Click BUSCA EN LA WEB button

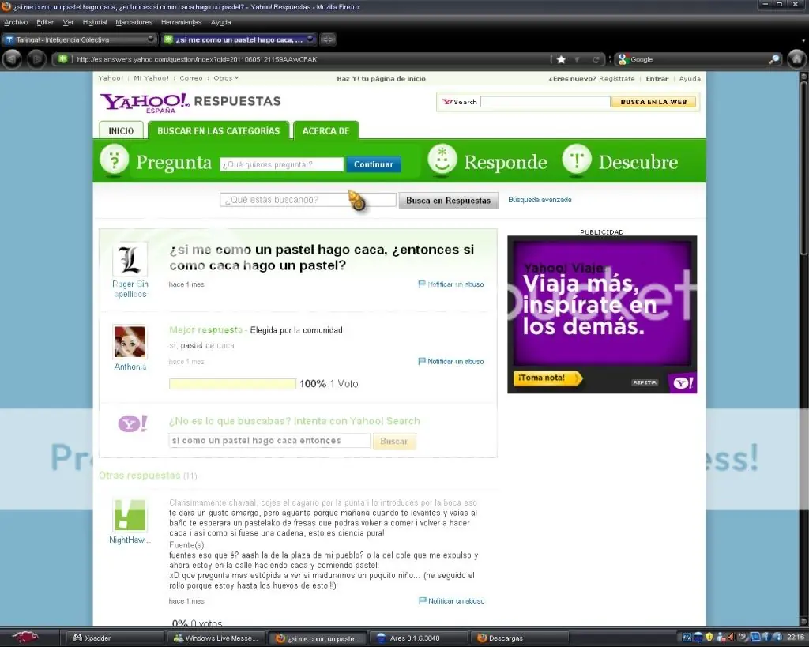[653, 102]
